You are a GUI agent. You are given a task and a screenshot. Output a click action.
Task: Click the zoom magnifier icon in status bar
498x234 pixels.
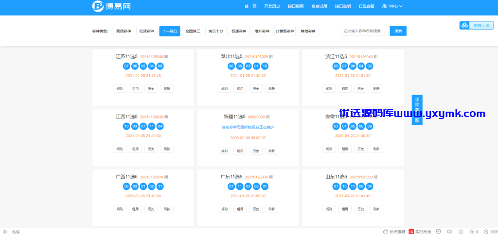(486, 232)
